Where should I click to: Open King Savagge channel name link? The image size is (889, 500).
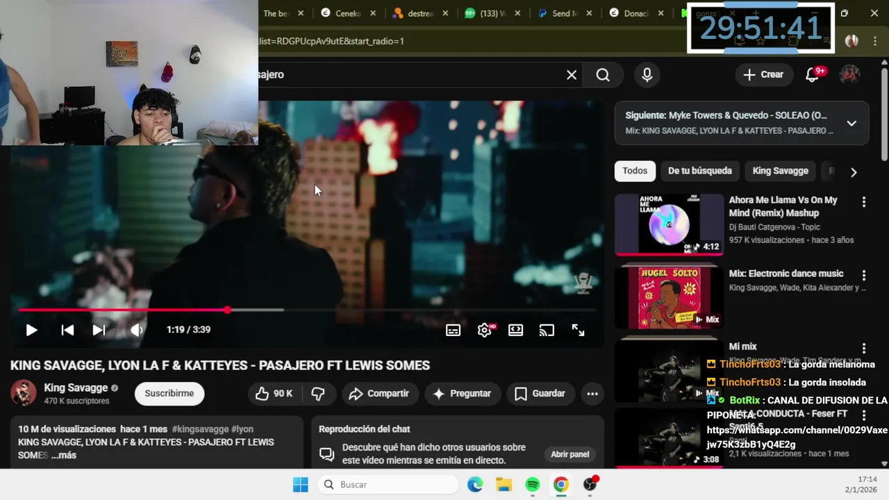click(x=76, y=387)
